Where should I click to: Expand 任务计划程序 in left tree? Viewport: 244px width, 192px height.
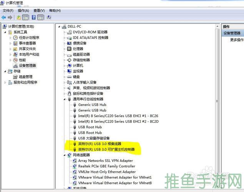click(x=10, y=38)
